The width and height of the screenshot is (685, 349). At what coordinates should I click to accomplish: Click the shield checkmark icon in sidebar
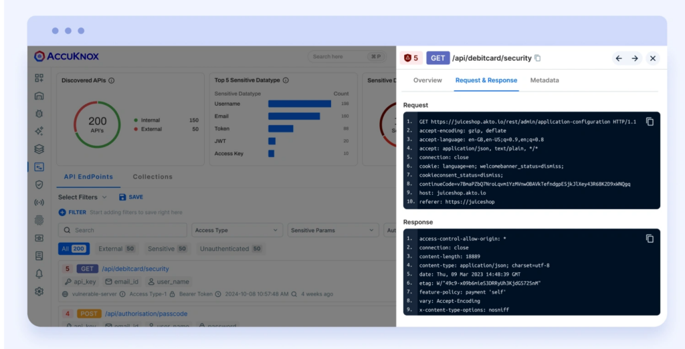pos(39,185)
